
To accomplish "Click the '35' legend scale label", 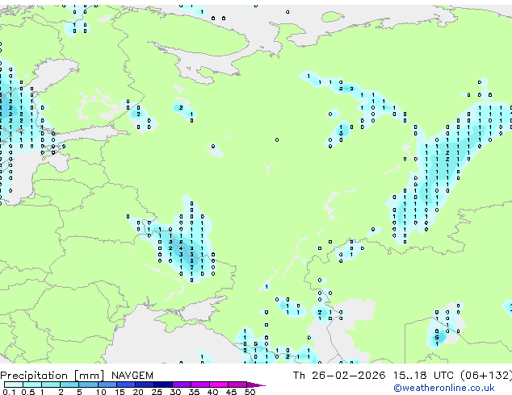I will pos(194,392).
